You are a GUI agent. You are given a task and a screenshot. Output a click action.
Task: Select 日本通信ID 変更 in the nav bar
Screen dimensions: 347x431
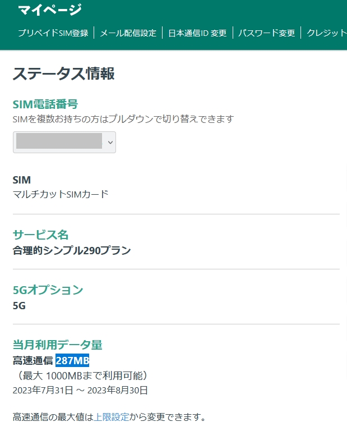(x=197, y=33)
